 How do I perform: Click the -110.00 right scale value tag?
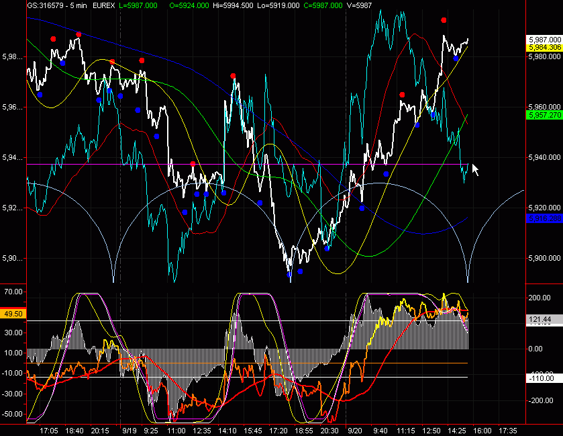tap(544, 378)
